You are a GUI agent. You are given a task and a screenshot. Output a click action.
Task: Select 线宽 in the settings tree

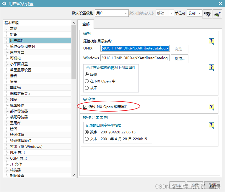pyautogui.click(x=14, y=100)
